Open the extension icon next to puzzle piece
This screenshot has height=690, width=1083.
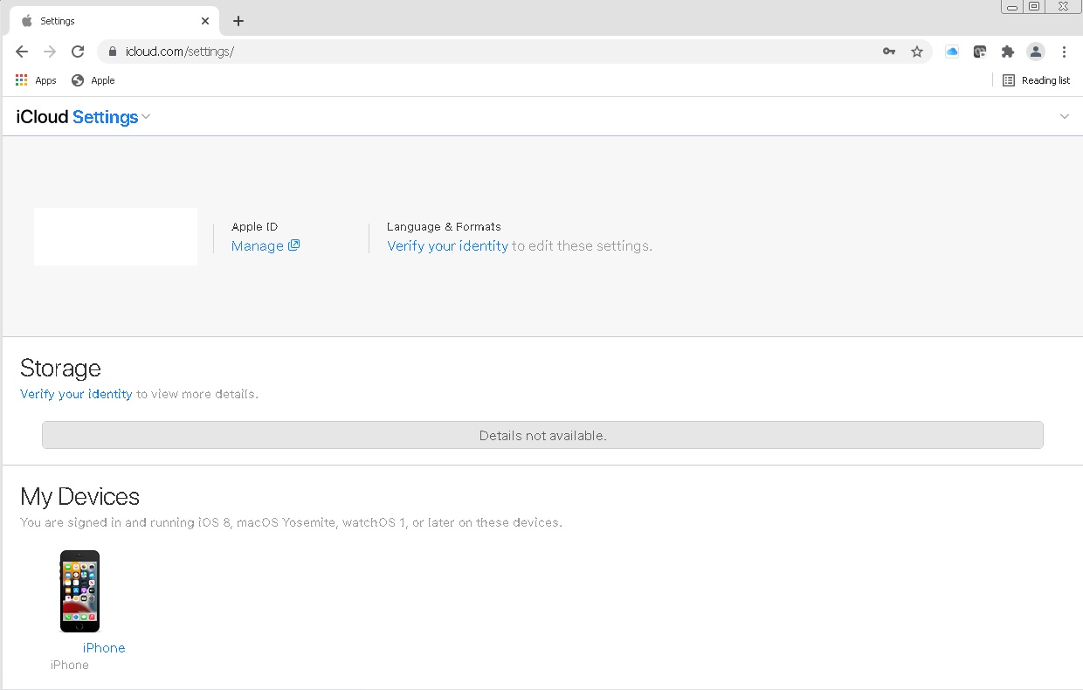pyautogui.click(x=980, y=52)
